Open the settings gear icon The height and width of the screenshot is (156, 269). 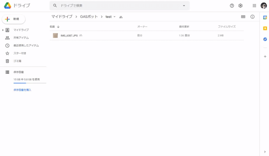tap(240, 6)
